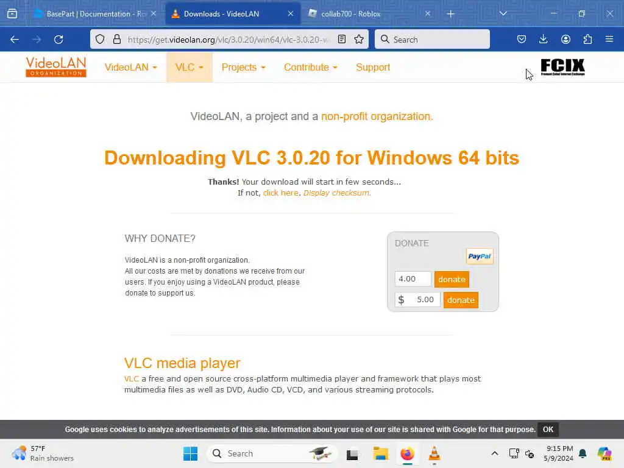
Task: Dismiss cookie notice with OK
Action: pos(548,430)
